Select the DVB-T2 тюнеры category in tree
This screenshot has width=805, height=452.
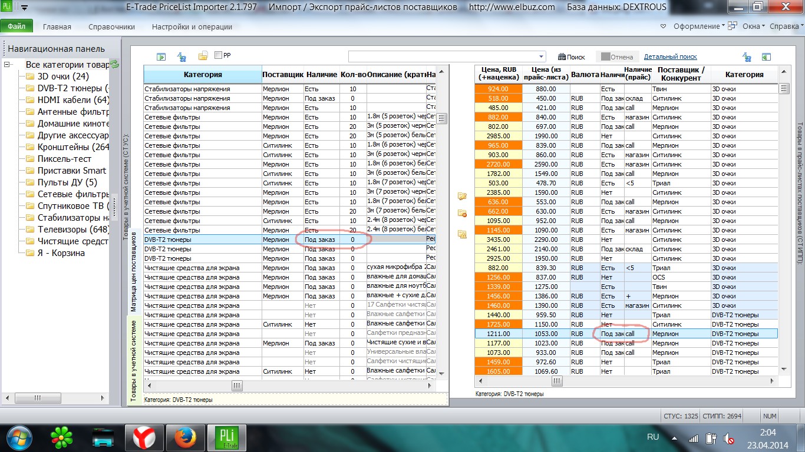pos(73,88)
